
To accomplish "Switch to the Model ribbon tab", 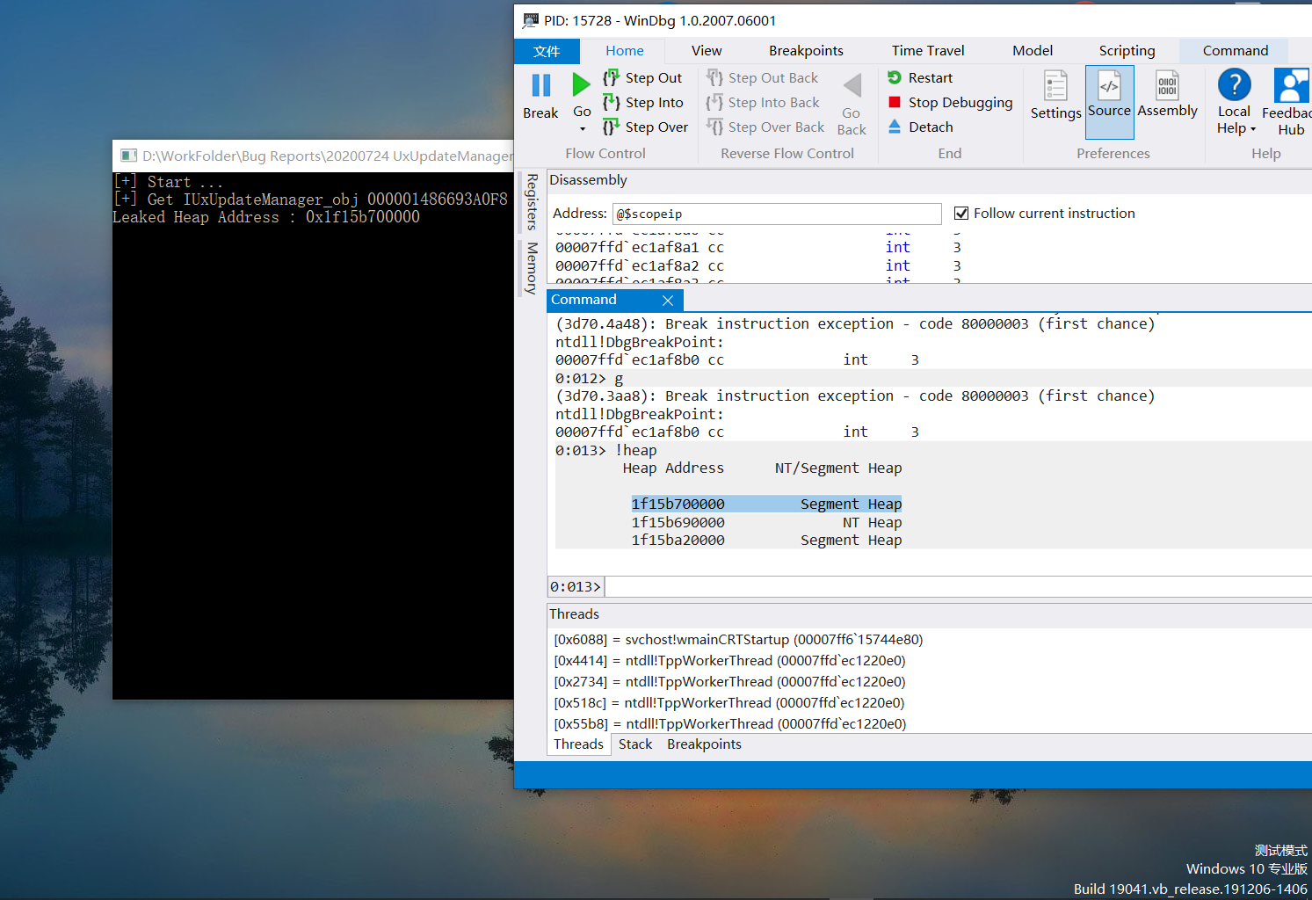I will click(1033, 51).
